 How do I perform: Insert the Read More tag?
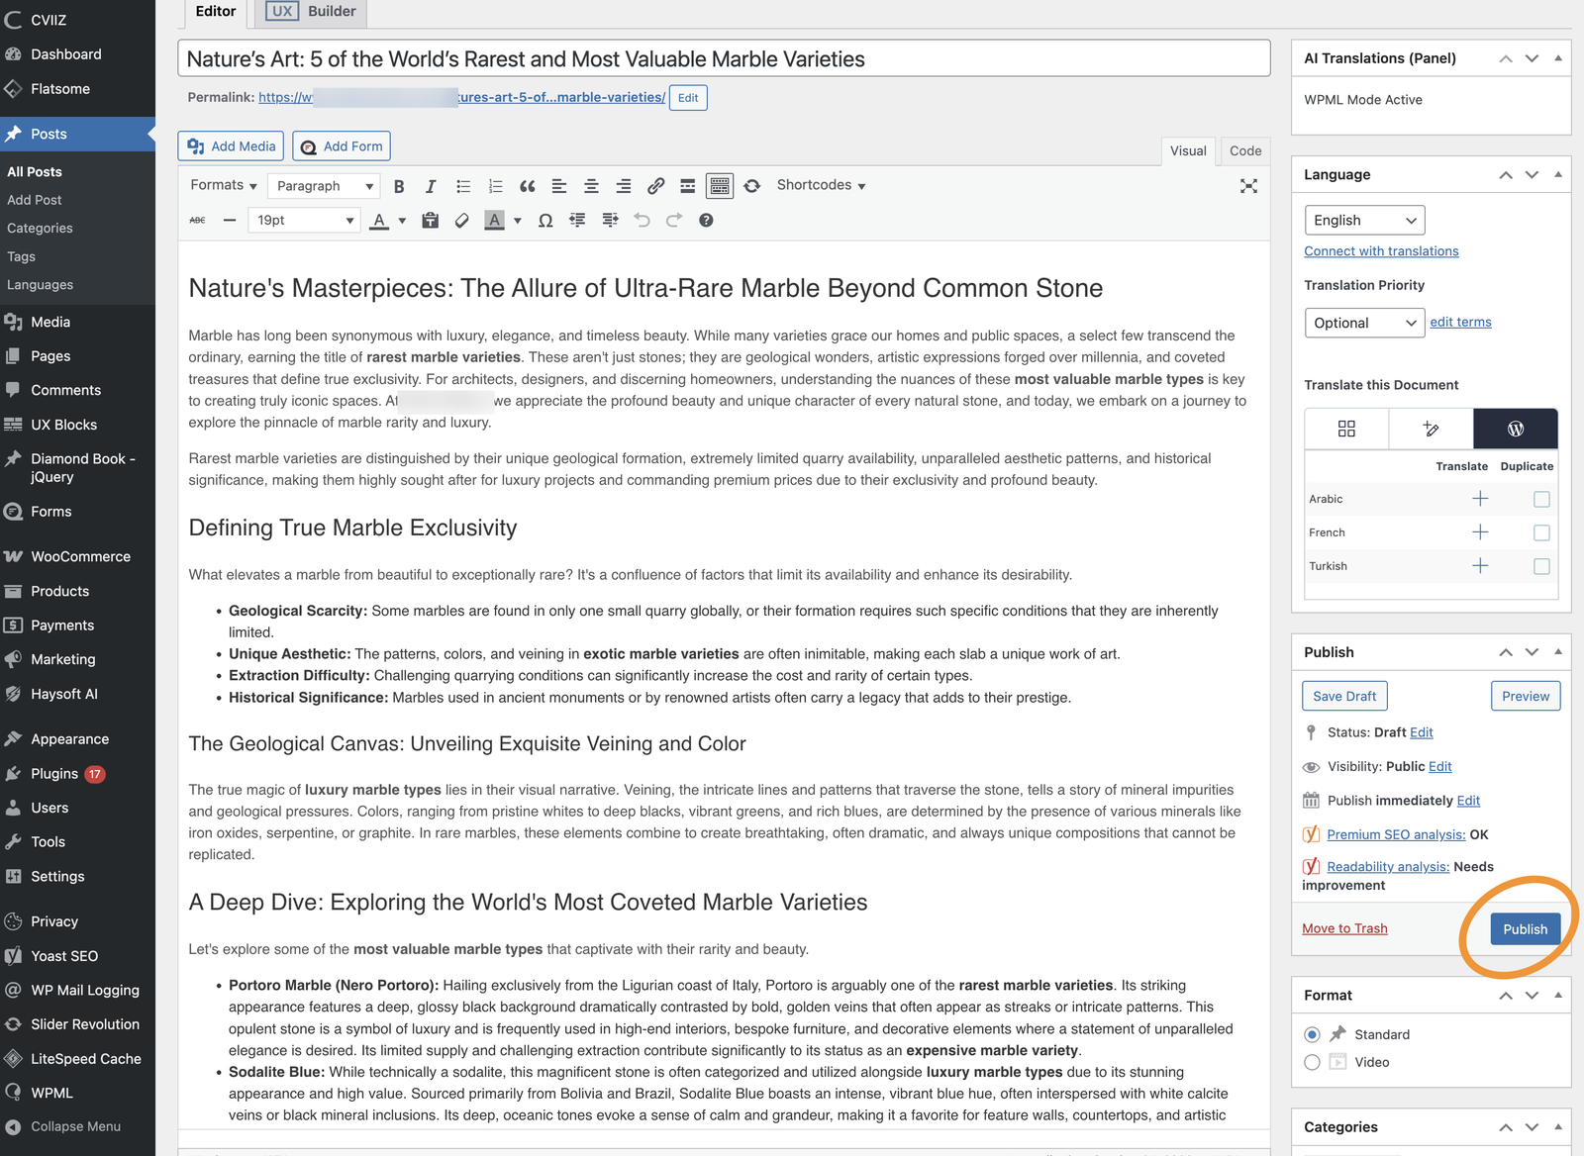(688, 186)
